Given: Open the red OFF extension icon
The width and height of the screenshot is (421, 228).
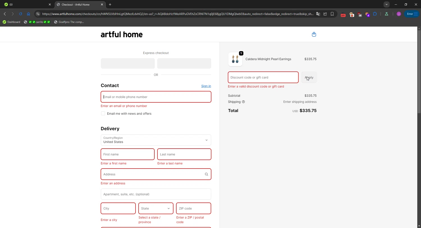Looking at the screenshot, I should (343, 15).
